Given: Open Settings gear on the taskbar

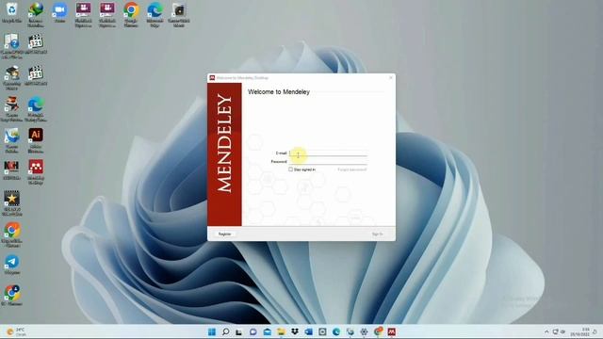Looking at the screenshot, I should (x=364, y=331).
